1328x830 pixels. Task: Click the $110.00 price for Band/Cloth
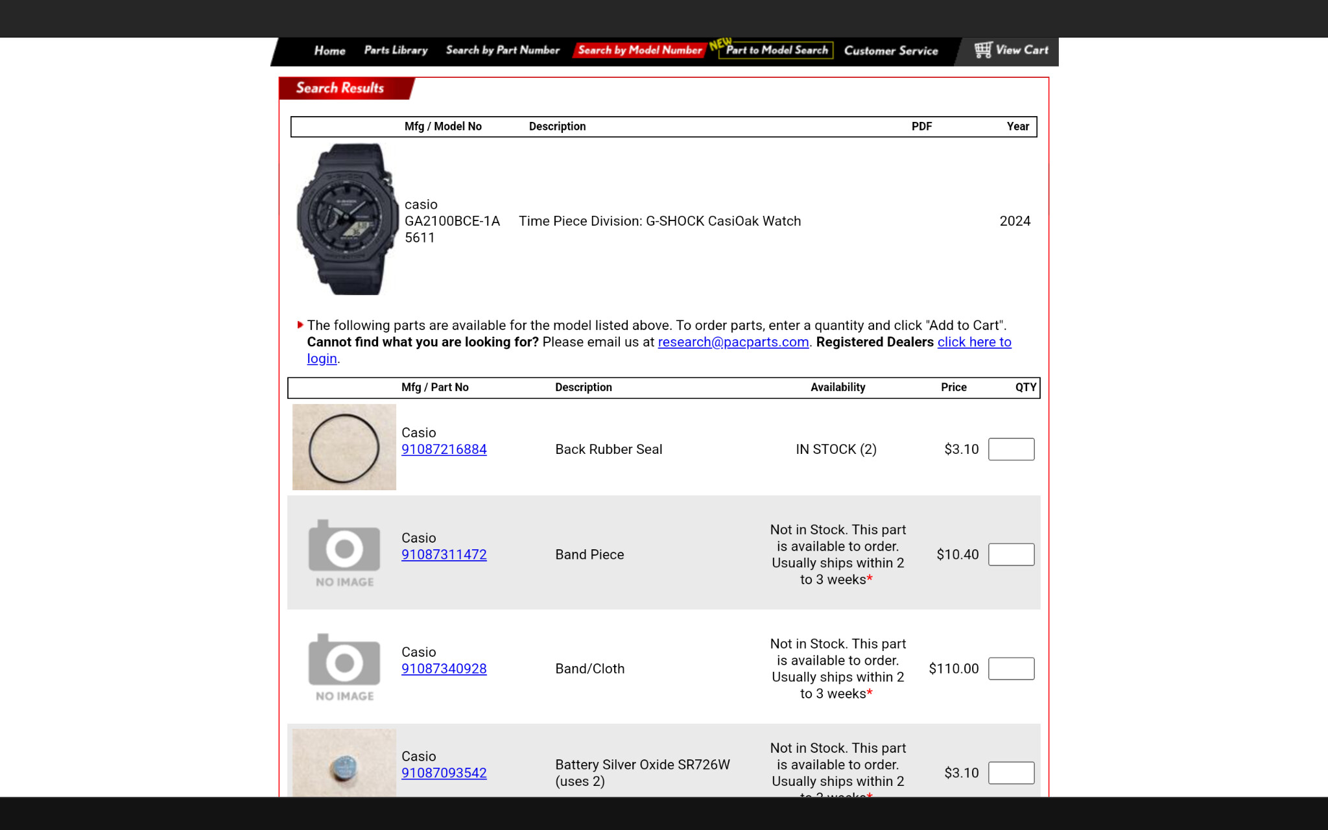(953, 669)
